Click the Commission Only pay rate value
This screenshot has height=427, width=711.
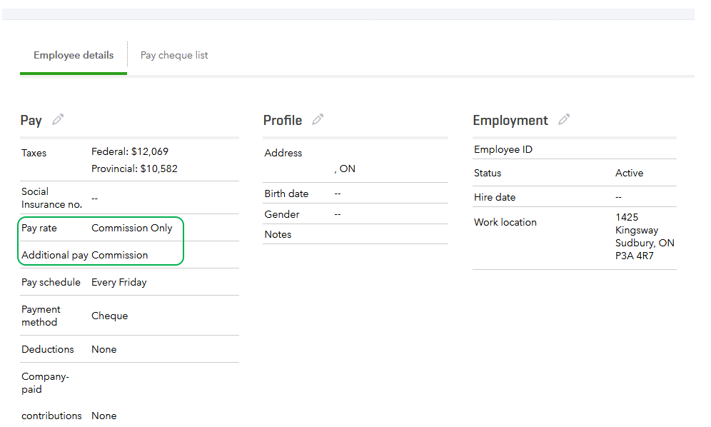pyautogui.click(x=132, y=228)
